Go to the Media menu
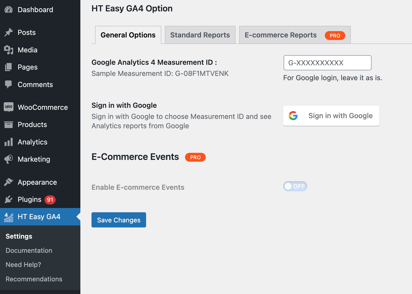412x294 pixels. coord(40,50)
